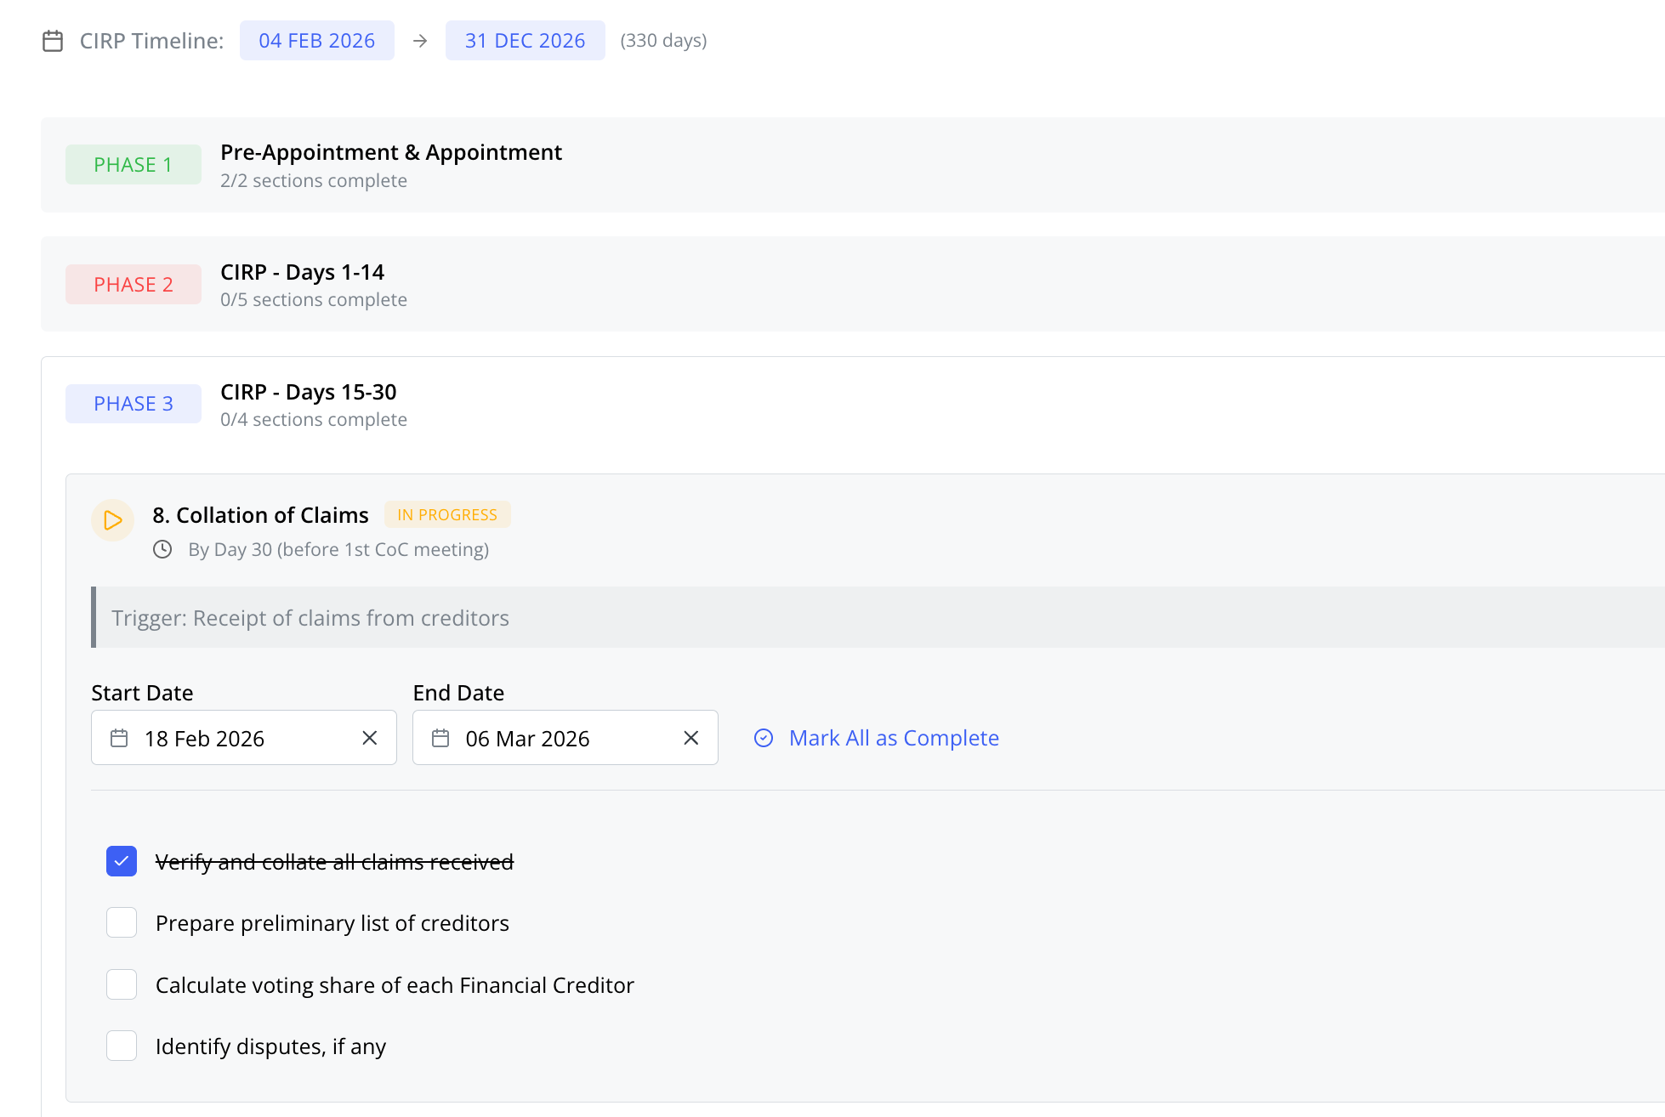Click the orange play icon for Collation of Claims
Image resolution: width=1665 pixels, height=1117 pixels.
(x=112, y=520)
